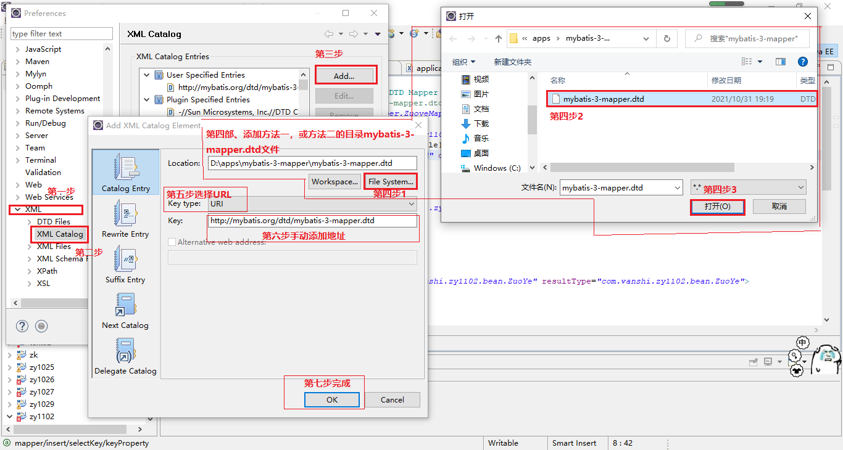Open the Key type URI dropdown
Image resolution: width=843 pixels, height=450 pixels.
[411, 203]
